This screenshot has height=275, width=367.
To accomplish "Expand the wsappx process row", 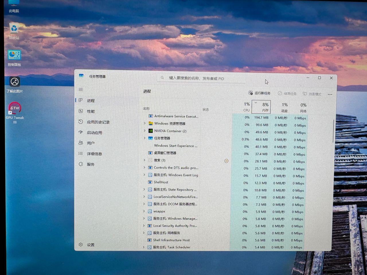I will click(144, 211).
